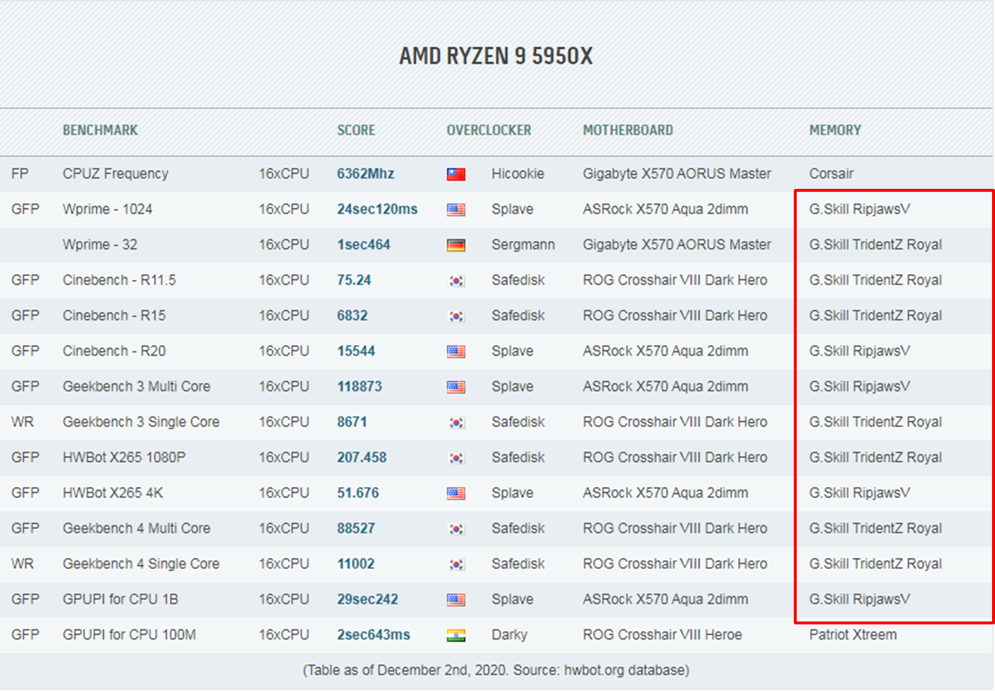Click South Korea flag in Cinebench - R11.5 row
This screenshot has height=691, width=995.
pyautogui.click(x=456, y=280)
